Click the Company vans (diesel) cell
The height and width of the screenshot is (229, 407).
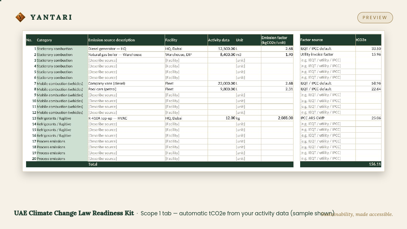pyautogui.click(x=126, y=83)
